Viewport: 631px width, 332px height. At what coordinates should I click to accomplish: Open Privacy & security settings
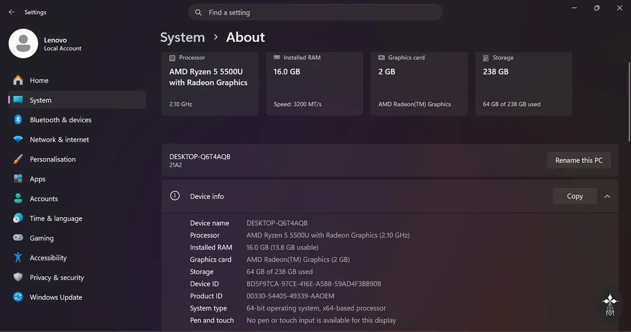tap(77, 277)
